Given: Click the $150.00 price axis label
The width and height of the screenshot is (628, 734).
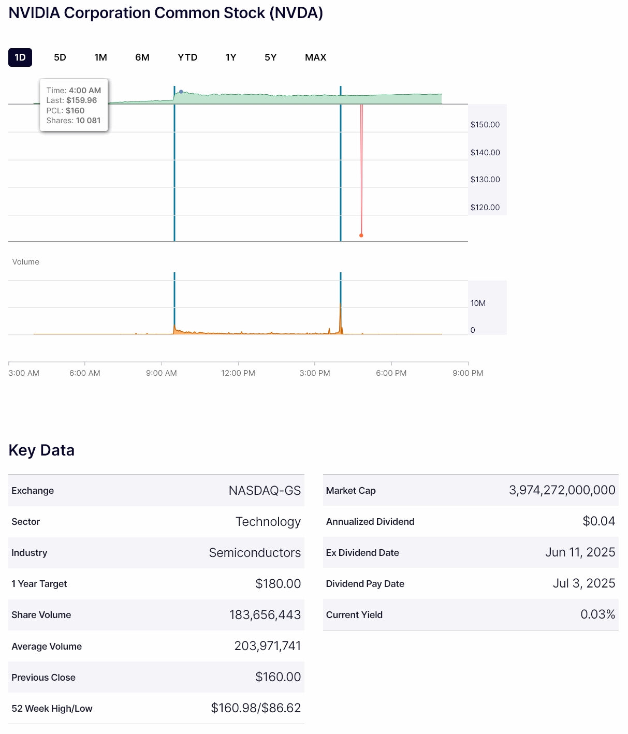Looking at the screenshot, I should 485,125.
